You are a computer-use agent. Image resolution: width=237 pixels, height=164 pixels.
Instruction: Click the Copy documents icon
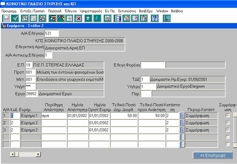pos(135,18)
